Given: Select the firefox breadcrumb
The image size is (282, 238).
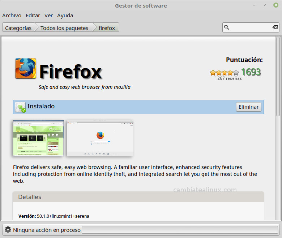Looking at the screenshot, I should point(107,28).
